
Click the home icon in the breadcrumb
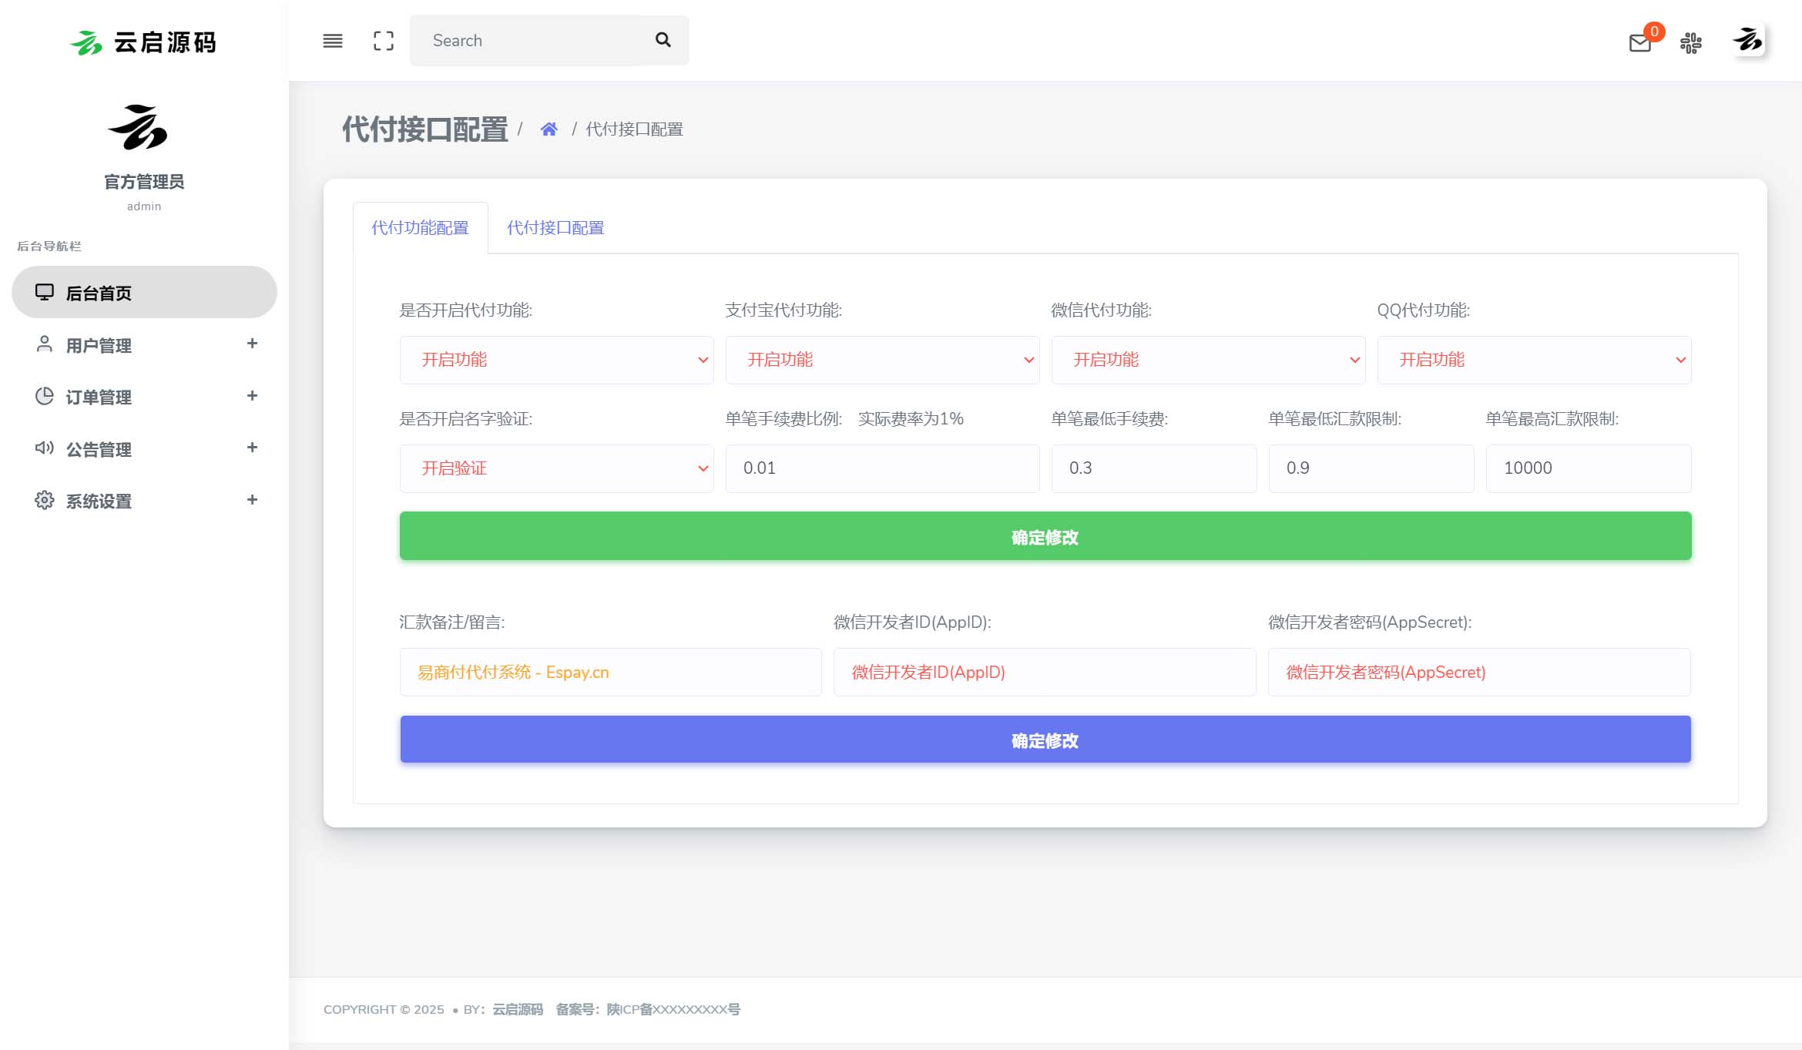[549, 128]
